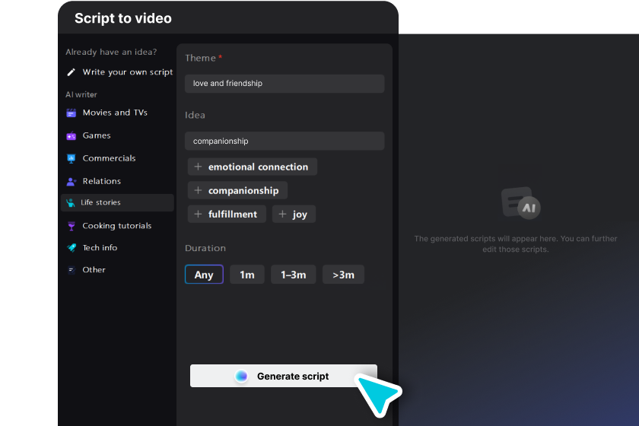Click the AI writer section label
The image size is (639, 426).
[81, 94]
